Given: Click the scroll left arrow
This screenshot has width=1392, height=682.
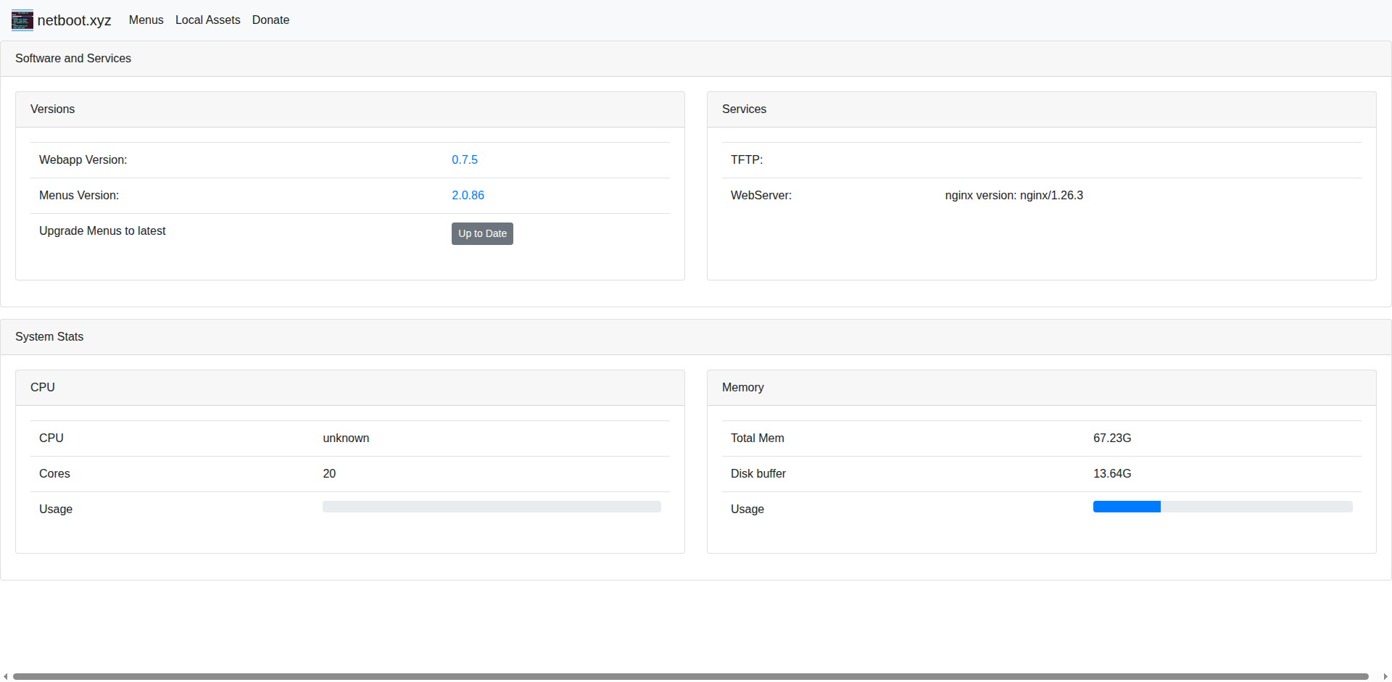Looking at the screenshot, I should (5, 676).
